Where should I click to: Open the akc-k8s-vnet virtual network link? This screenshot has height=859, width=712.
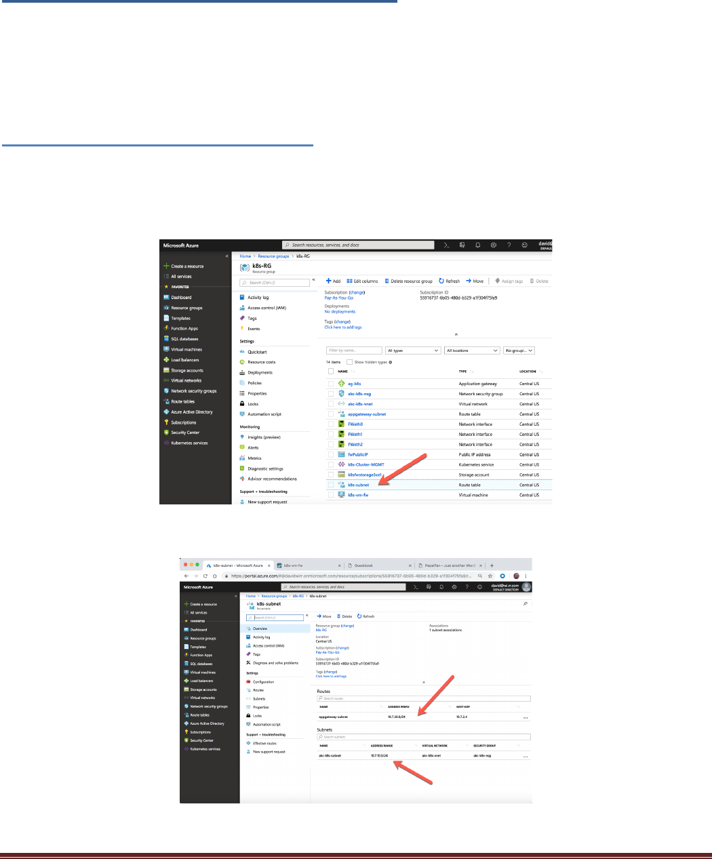pyautogui.click(x=360, y=404)
